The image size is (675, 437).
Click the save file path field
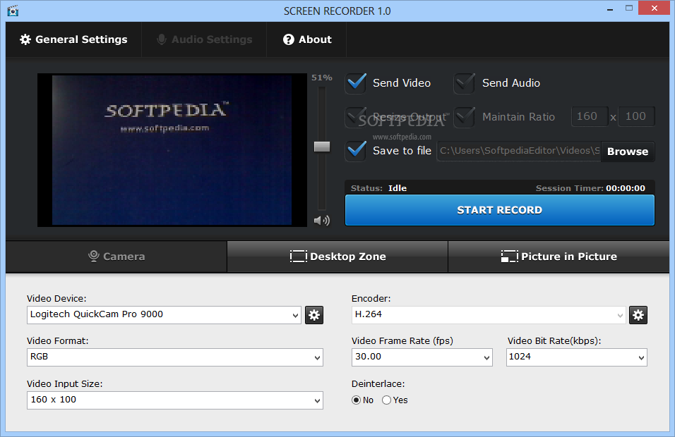(519, 152)
